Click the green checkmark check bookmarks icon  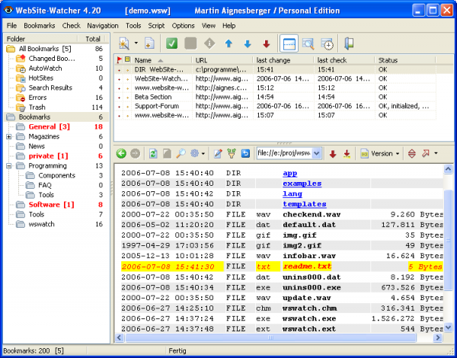173,44
